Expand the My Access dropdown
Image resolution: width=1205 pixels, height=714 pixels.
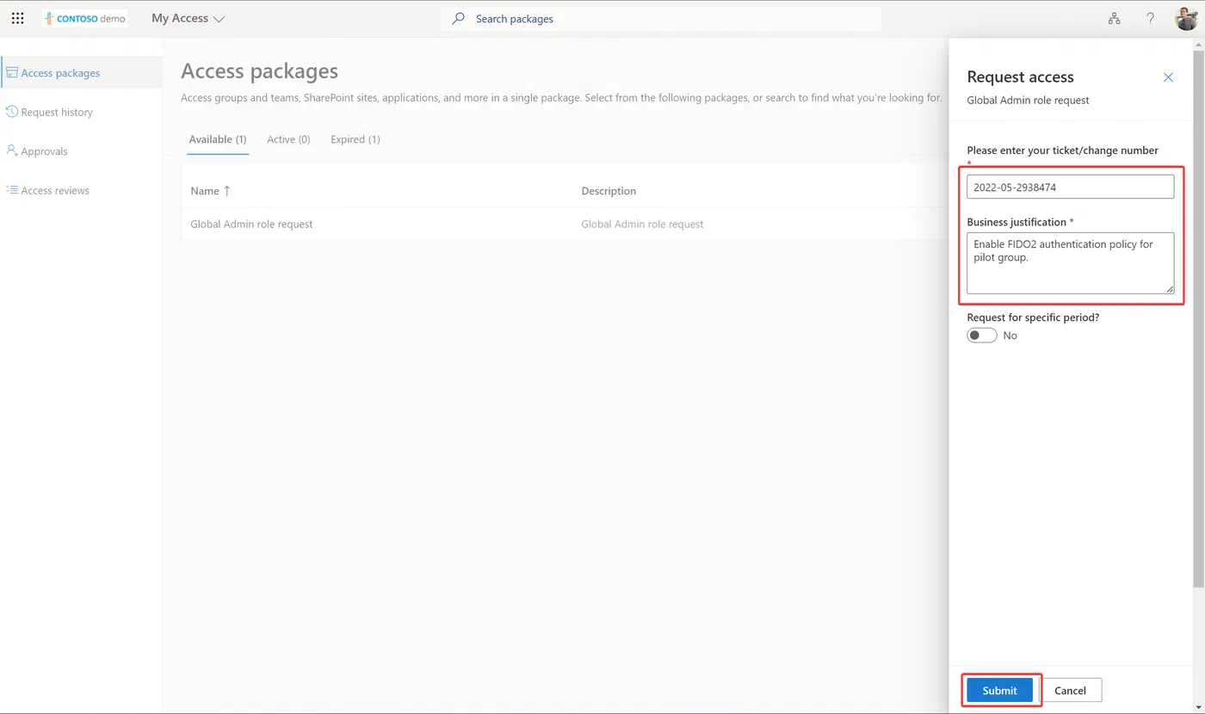(x=188, y=18)
